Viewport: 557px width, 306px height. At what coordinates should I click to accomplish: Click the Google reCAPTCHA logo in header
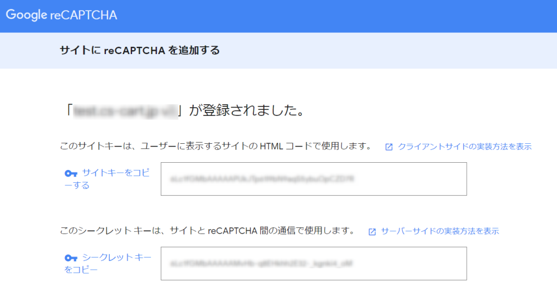pyautogui.click(x=61, y=15)
